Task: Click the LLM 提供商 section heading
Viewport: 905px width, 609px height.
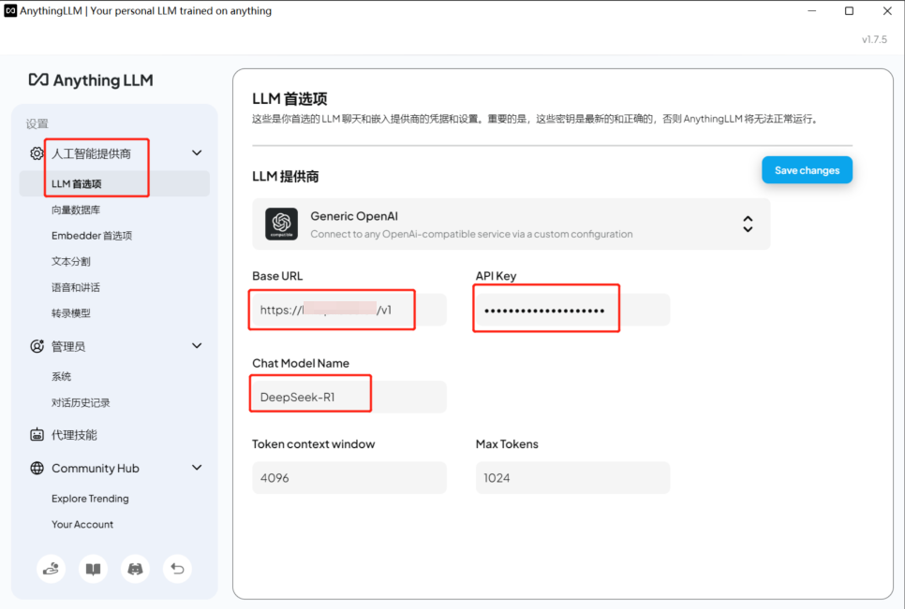Action: pos(286,177)
